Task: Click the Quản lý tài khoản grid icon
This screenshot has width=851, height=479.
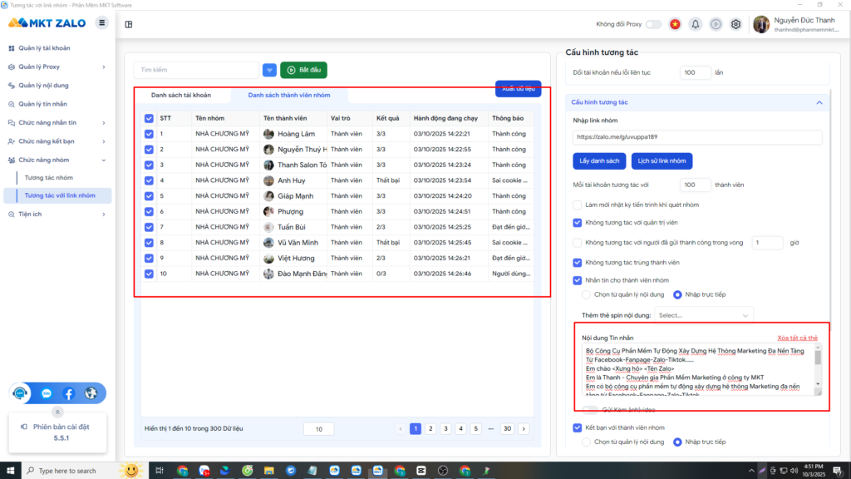Action: point(12,48)
